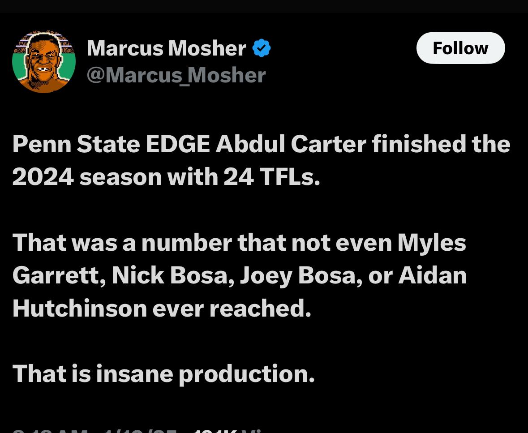Click 'That is insane production.' sentence
This screenshot has width=528, height=433.
[163, 374]
